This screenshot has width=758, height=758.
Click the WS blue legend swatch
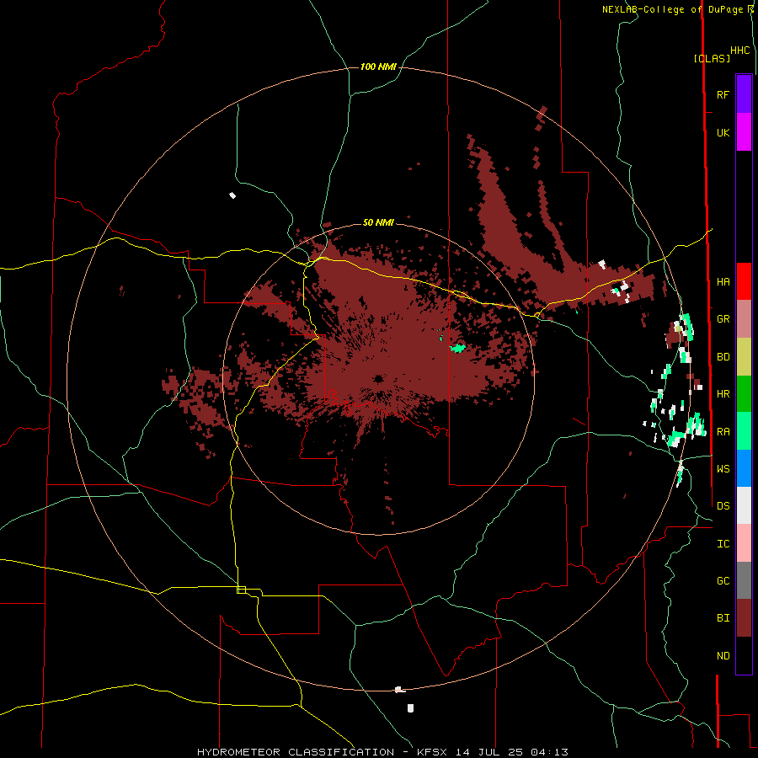pyautogui.click(x=744, y=468)
